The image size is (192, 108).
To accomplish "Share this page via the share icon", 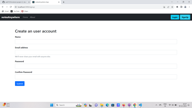I will click(x=168, y=7).
